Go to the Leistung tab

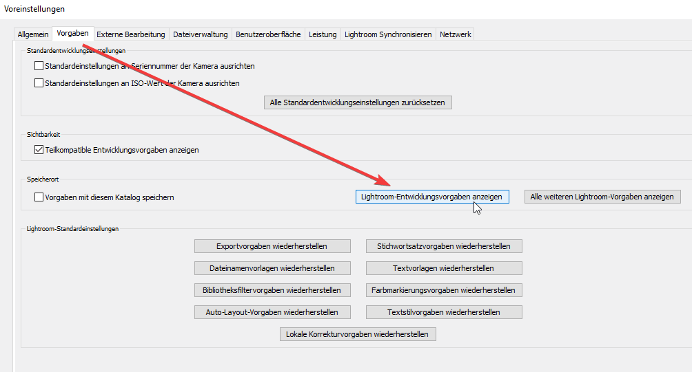click(x=323, y=34)
